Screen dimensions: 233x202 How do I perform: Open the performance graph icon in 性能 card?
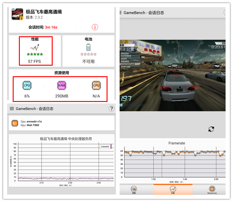(x=35, y=47)
